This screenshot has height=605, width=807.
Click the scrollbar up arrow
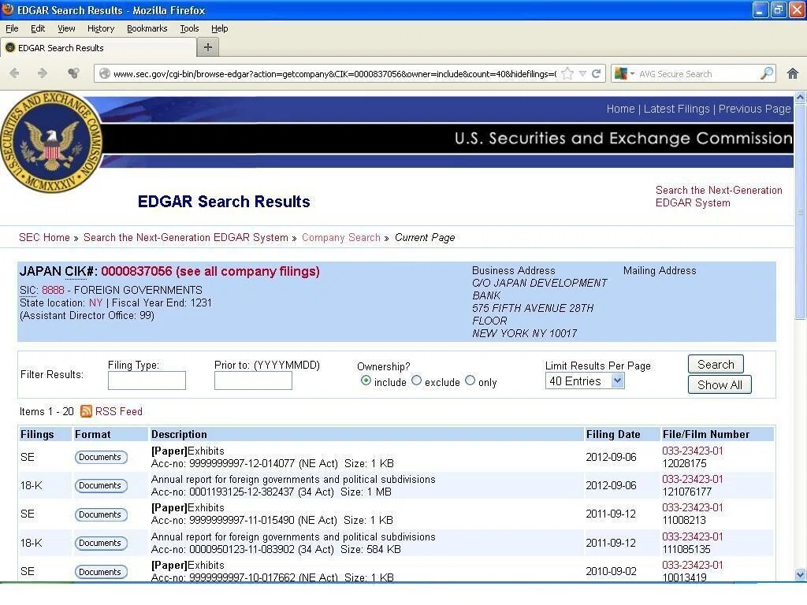pyautogui.click(x=801, y=97)
